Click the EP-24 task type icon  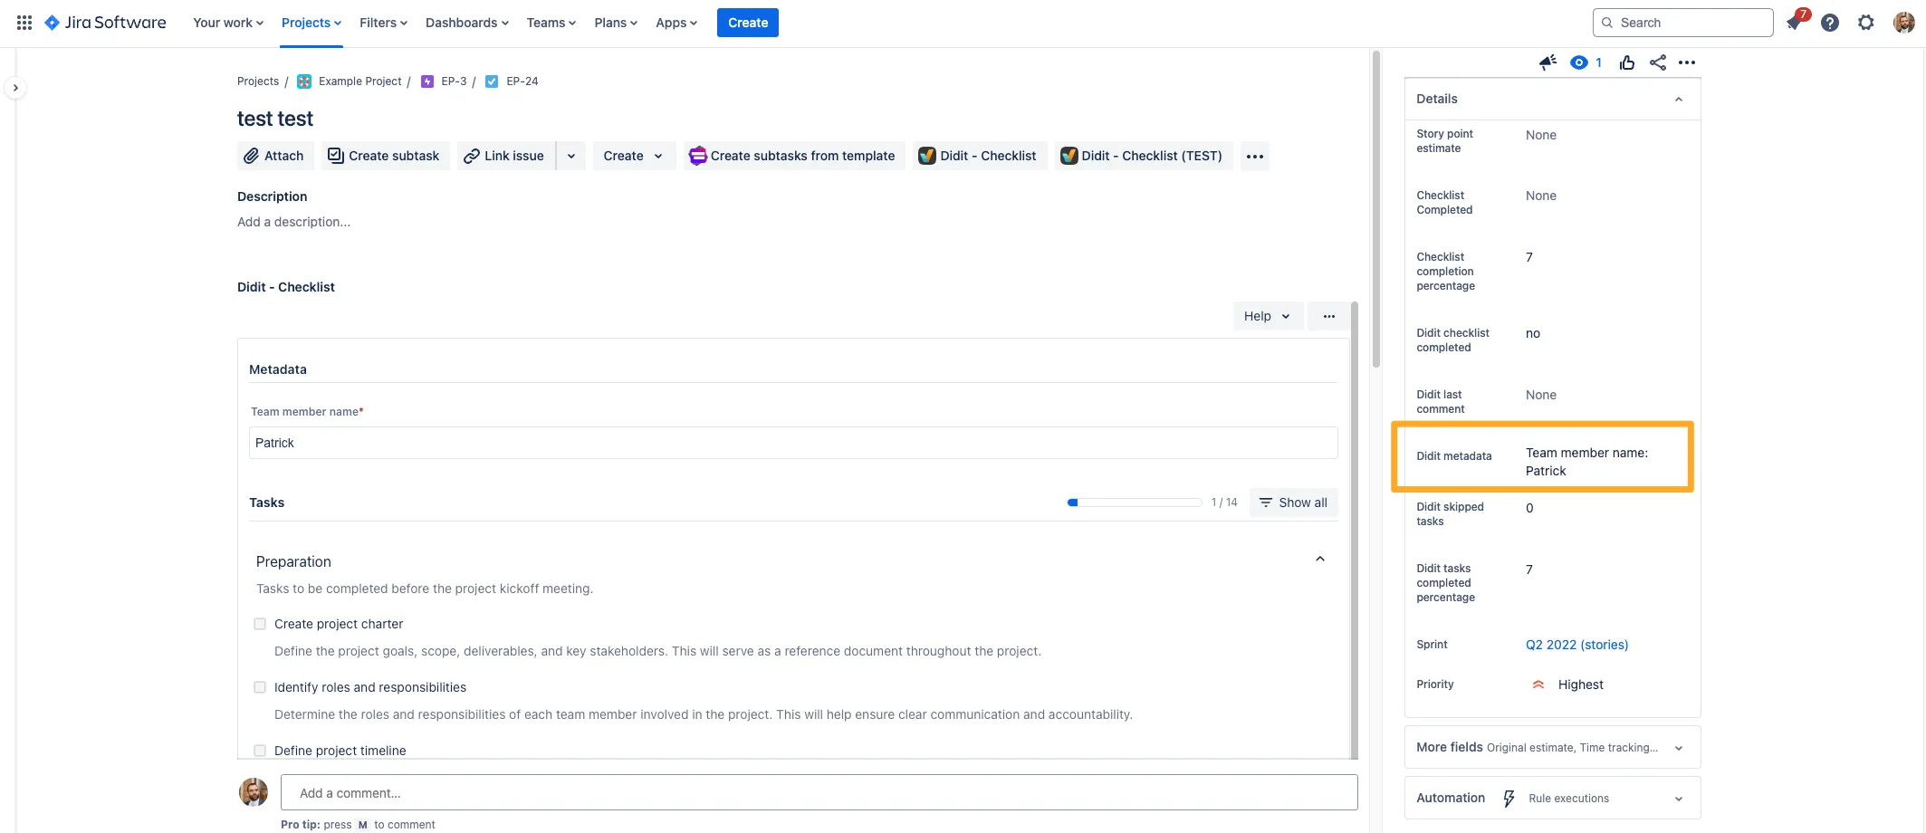click(492, 81)
